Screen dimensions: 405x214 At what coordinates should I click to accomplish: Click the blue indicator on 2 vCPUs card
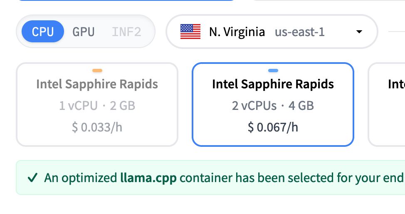click(273, 71)
